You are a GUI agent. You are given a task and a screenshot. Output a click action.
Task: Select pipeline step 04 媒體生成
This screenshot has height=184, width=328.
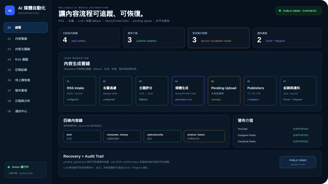click(188, 91)
